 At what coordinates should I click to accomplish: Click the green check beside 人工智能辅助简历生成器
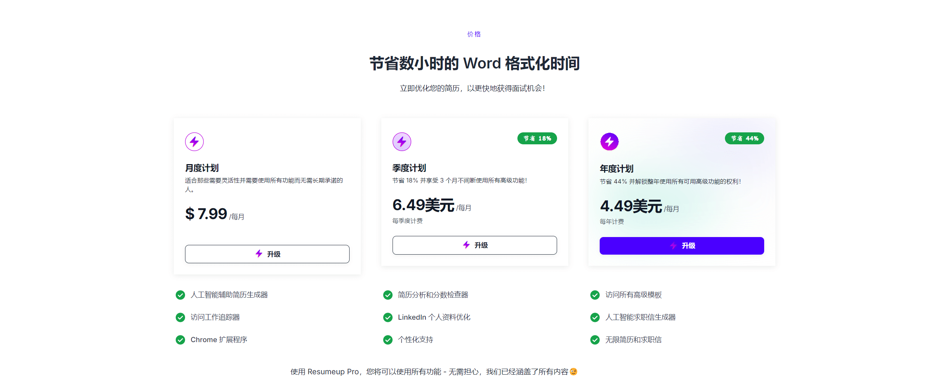pos(180,295)
